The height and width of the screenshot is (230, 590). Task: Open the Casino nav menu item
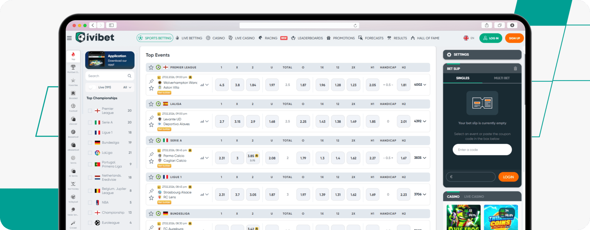215,38
